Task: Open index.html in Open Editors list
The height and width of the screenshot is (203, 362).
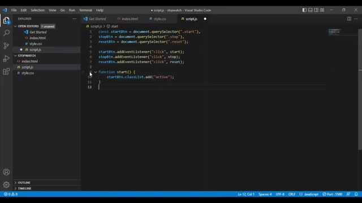Action: [38, 38]
